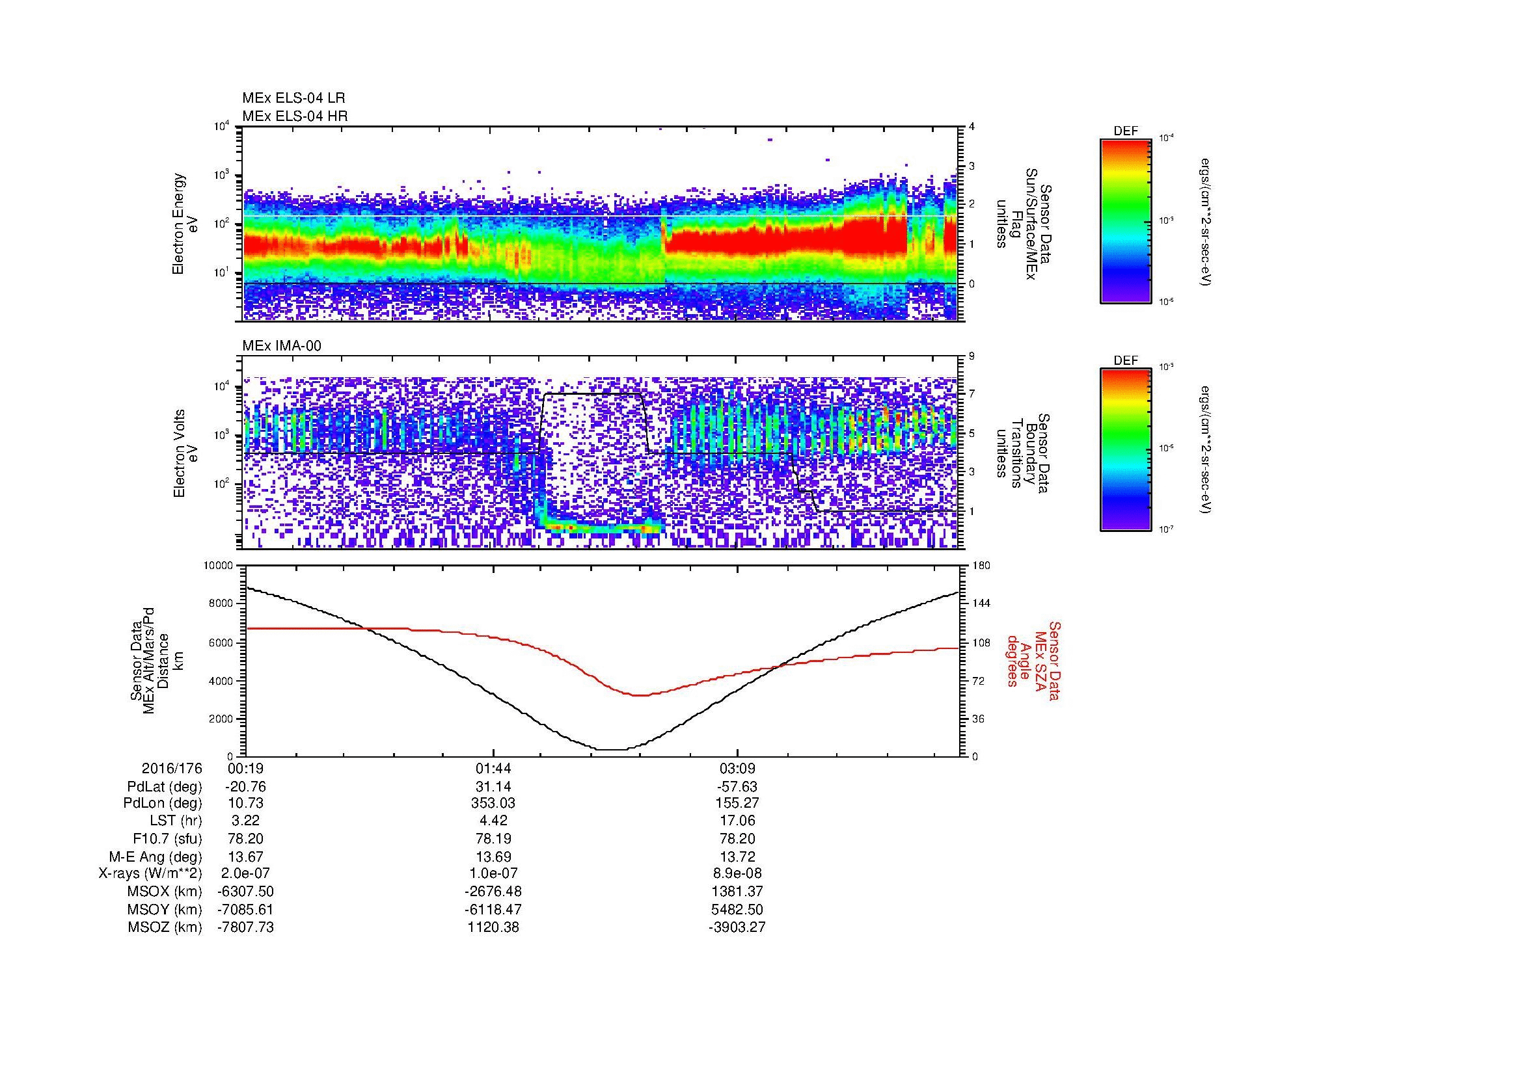The image size is (1522, 1075).
Task: Click the 'Electron Energy eV' axis label
Action: click(185, 224)
